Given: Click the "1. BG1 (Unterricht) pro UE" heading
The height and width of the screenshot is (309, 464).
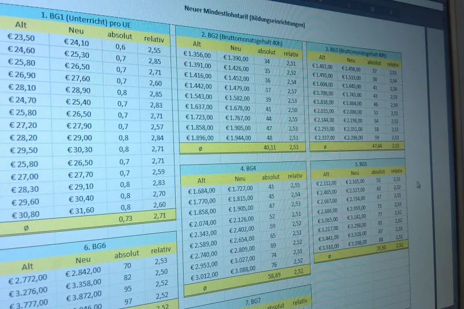Looking at the screenshot, I should pos(86,20).
